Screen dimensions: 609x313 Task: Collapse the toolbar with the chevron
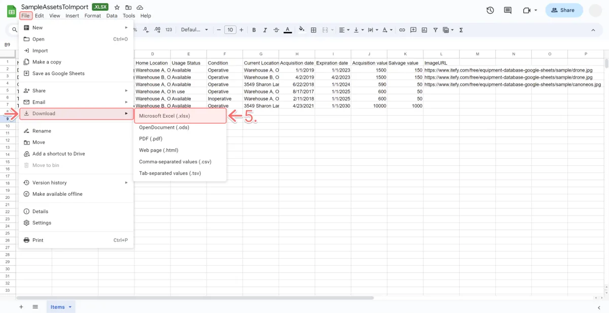tap(593, 30)
